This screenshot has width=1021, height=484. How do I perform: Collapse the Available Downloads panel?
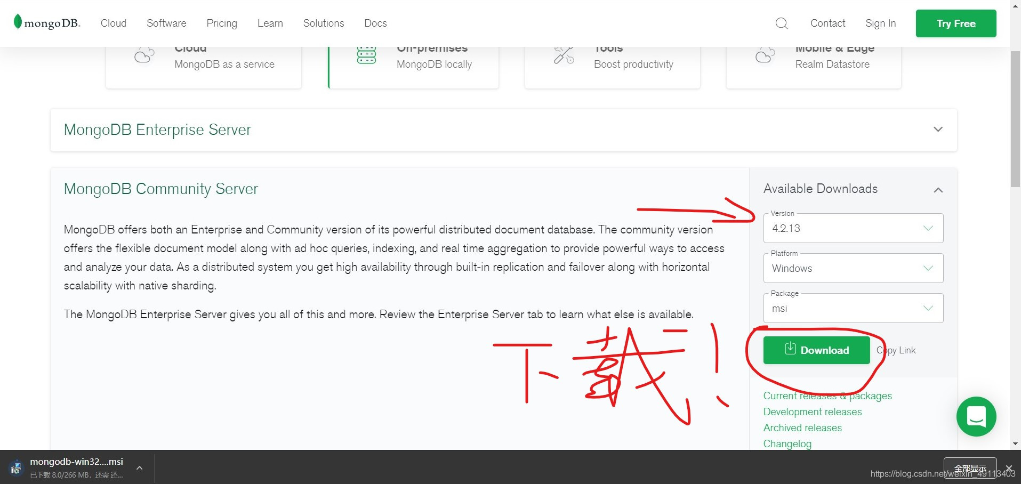point(938,190)
